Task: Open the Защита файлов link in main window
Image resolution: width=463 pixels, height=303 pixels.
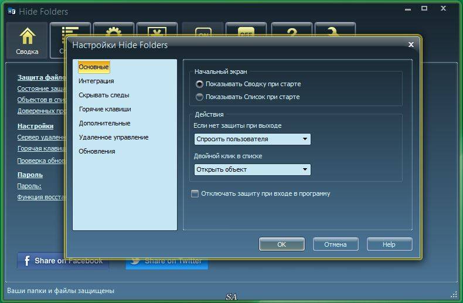Action: (x=42, y=77)
